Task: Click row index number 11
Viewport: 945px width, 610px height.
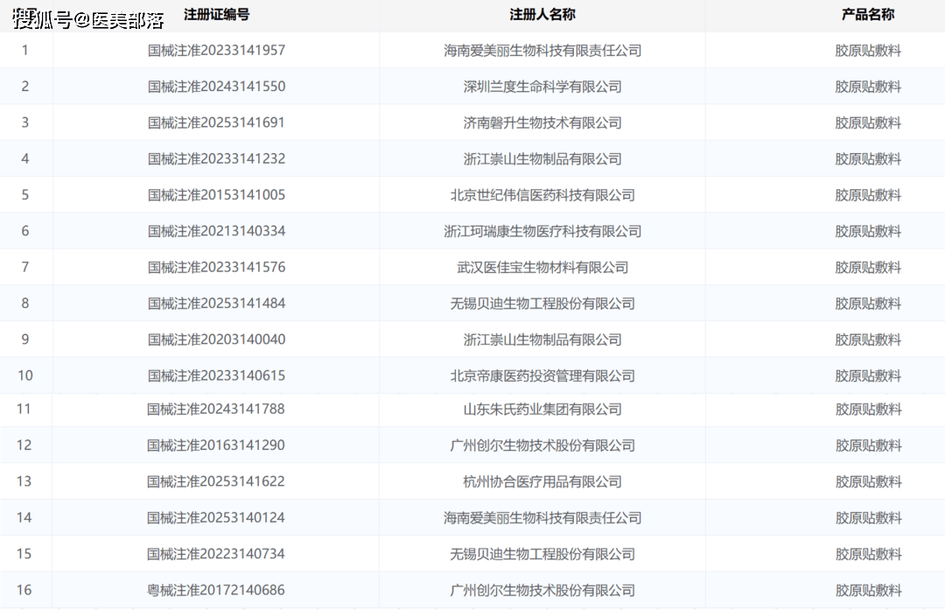Action: 24,410
